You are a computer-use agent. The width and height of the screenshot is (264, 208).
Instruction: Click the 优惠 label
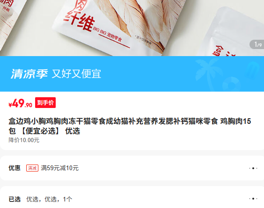pyautogui.click(x=15, y=168)
